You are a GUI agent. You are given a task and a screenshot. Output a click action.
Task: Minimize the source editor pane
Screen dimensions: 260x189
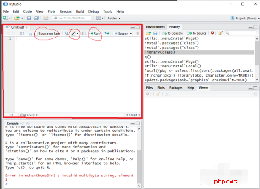coord(133,27)
